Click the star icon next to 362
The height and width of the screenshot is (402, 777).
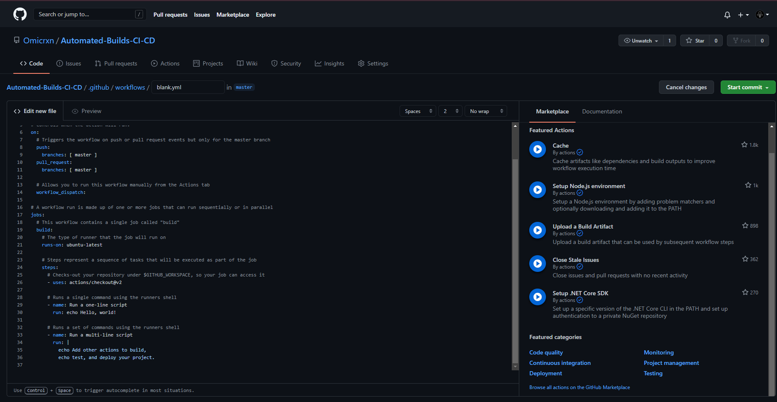coord(745,259)
